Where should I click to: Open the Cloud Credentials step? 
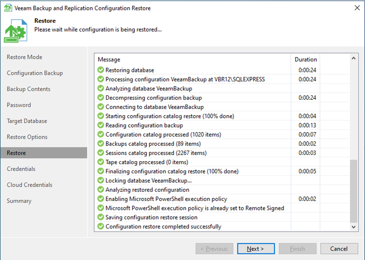click(29, 185)
